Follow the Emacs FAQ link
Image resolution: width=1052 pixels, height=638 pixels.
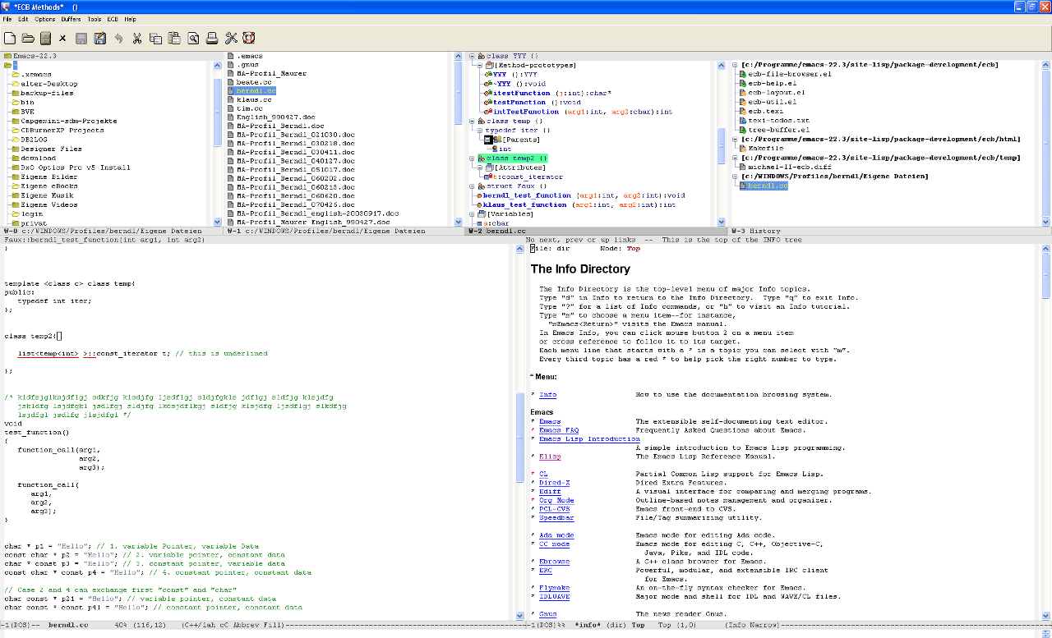click(558, 430)
